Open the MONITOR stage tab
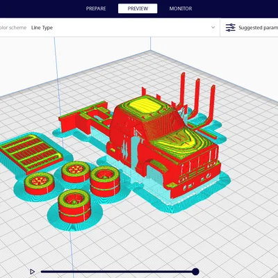Viewport: 278px width, 278px height. [181, 8]
